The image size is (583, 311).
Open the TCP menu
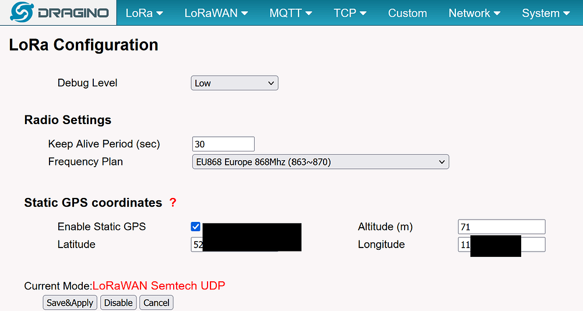pos(350,13)
